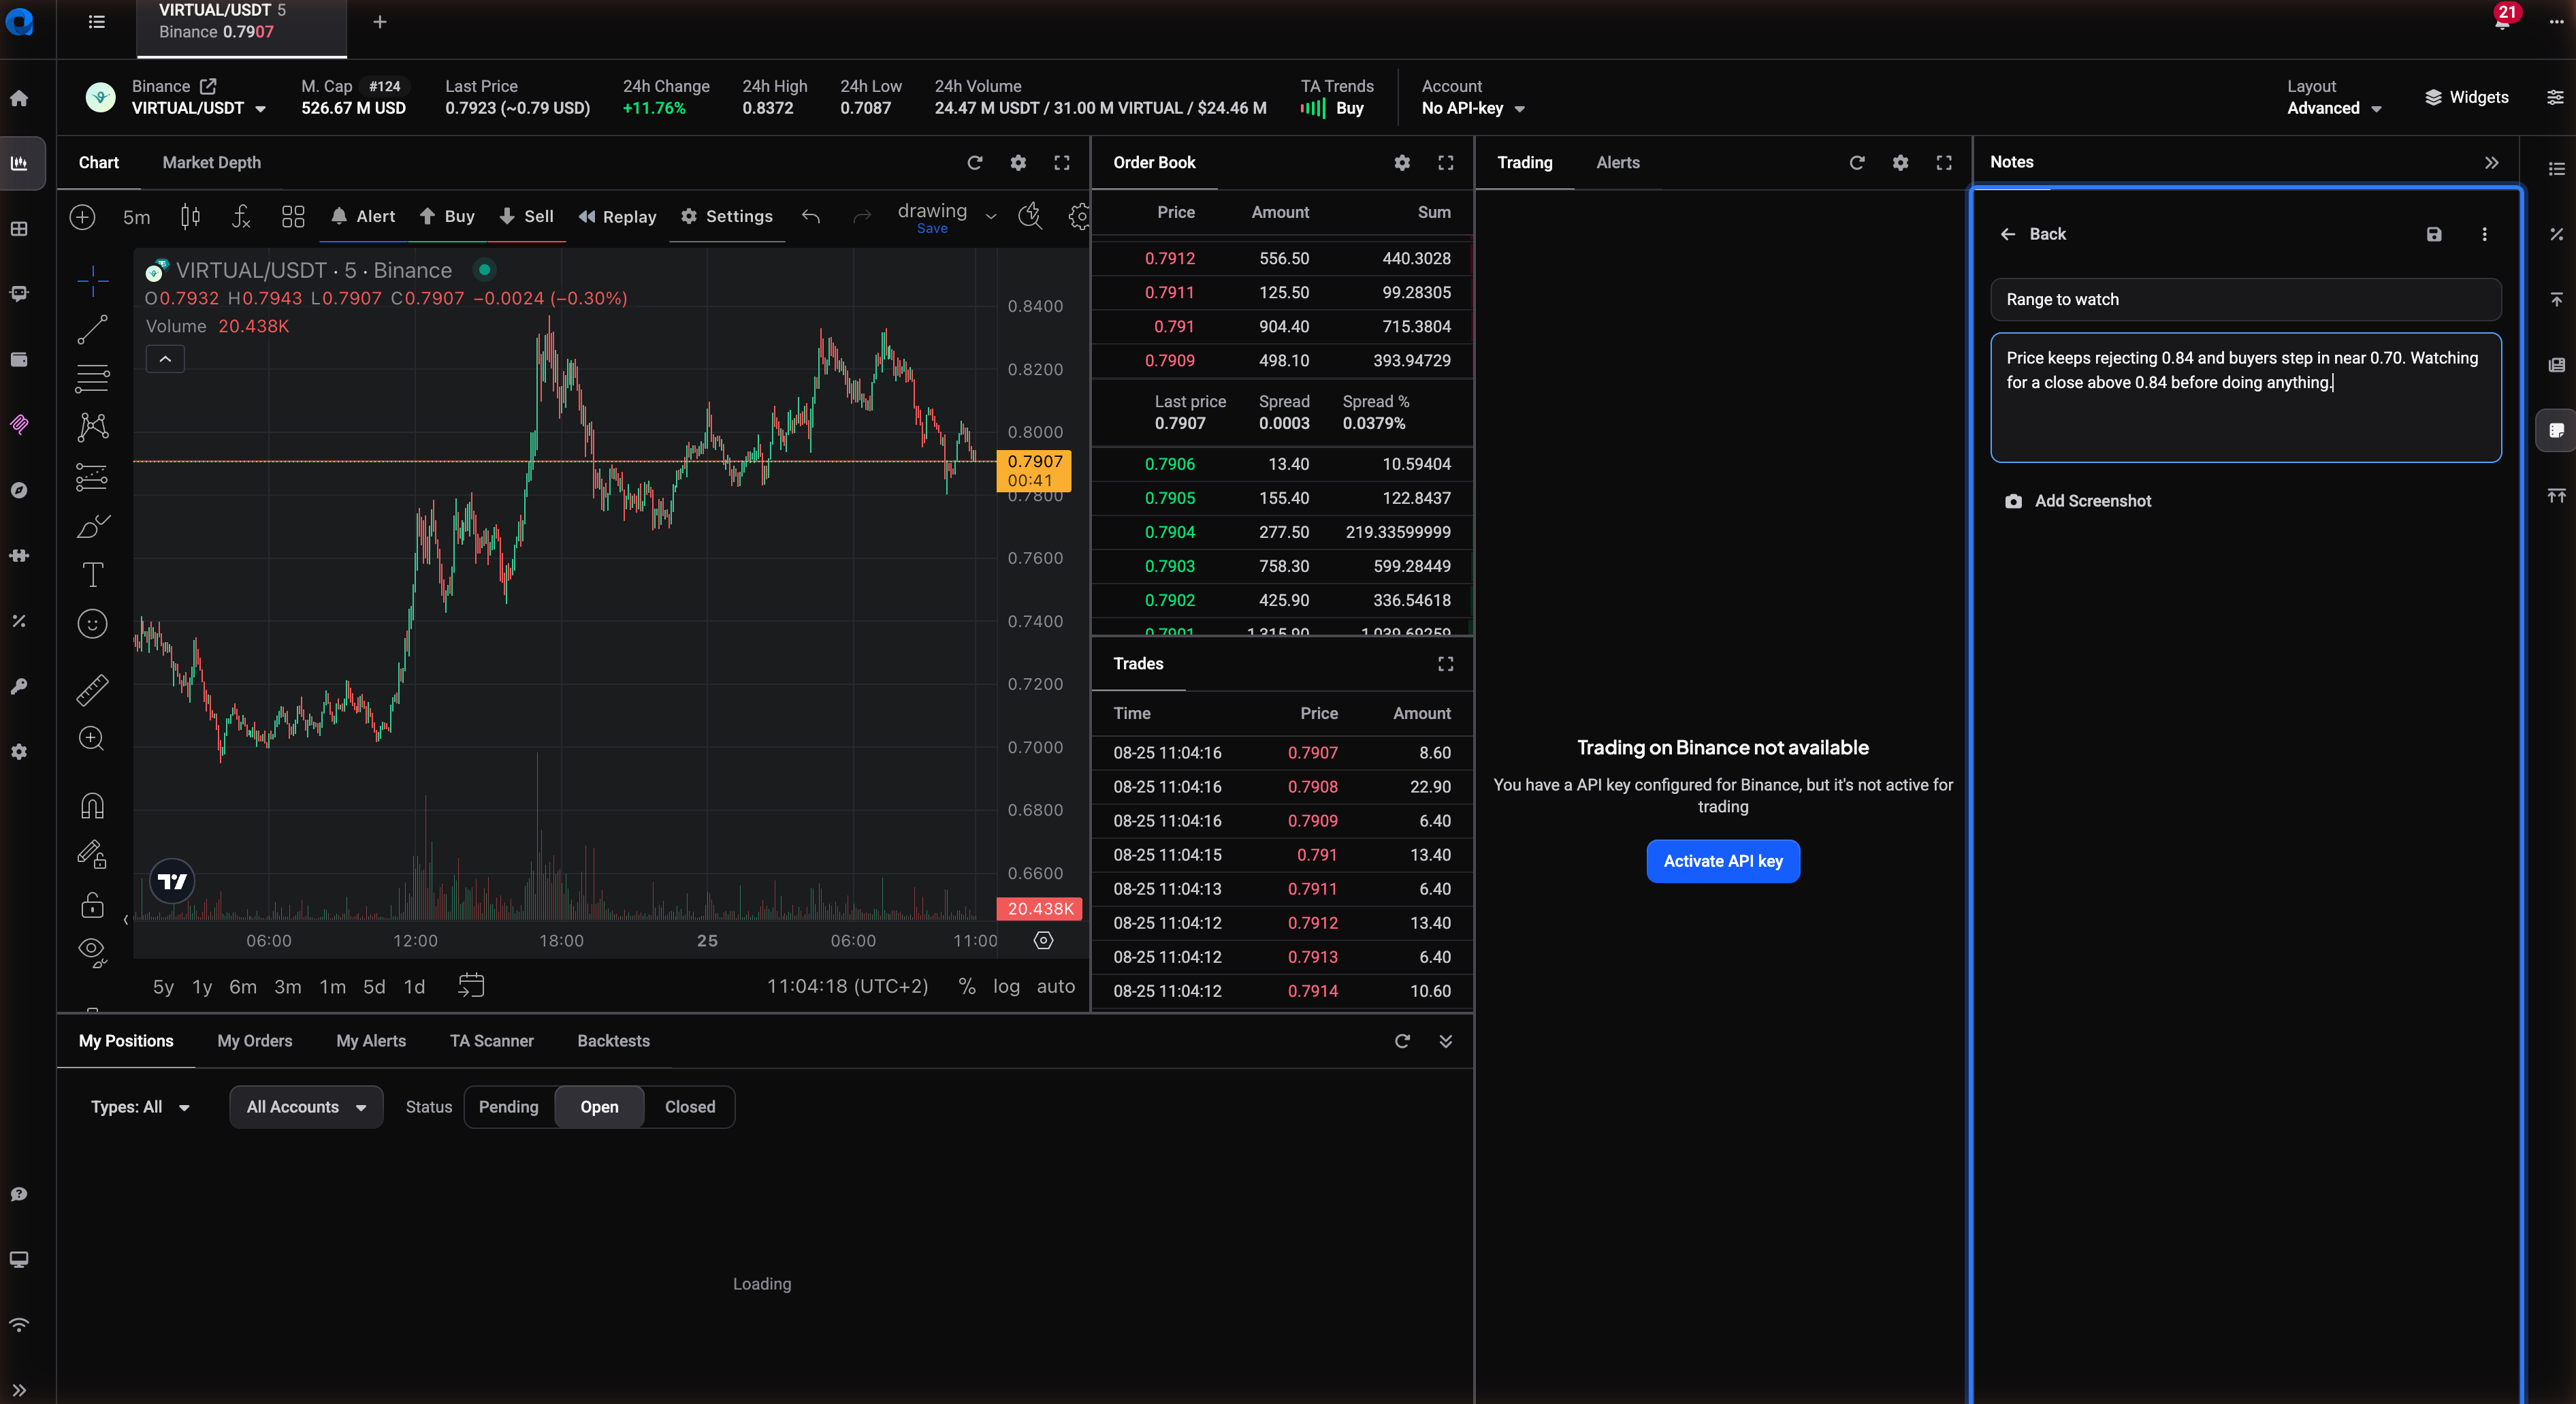Image resolution: width=2576 pixels, height=1404 pixels.
Task: Click the chart Buy button
Action: click(x=447, y=216)
